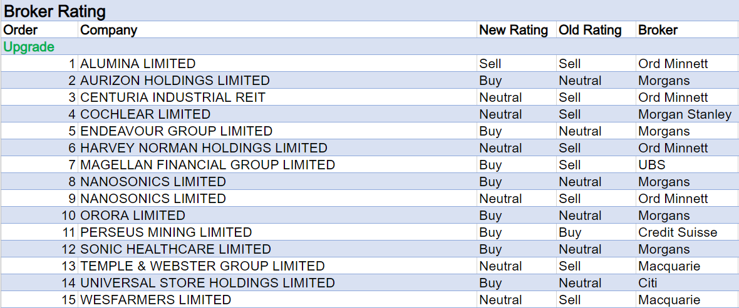The image size is (739, 308).
Task: Select the ORORA LIMITED company cell
Action: pos(133,216)
